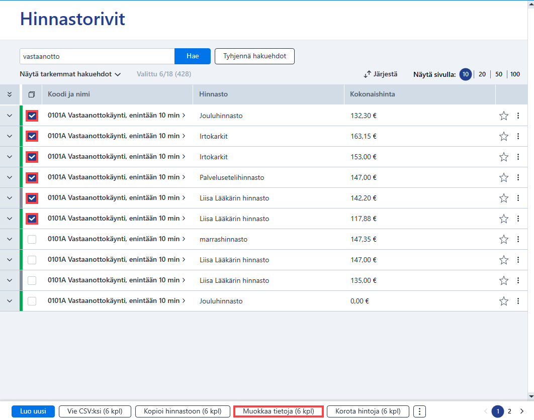Favorite the 0,00 € Jouluhinnasto row
534x420 pixels.
pyautogui.click(x=504, y=301)
